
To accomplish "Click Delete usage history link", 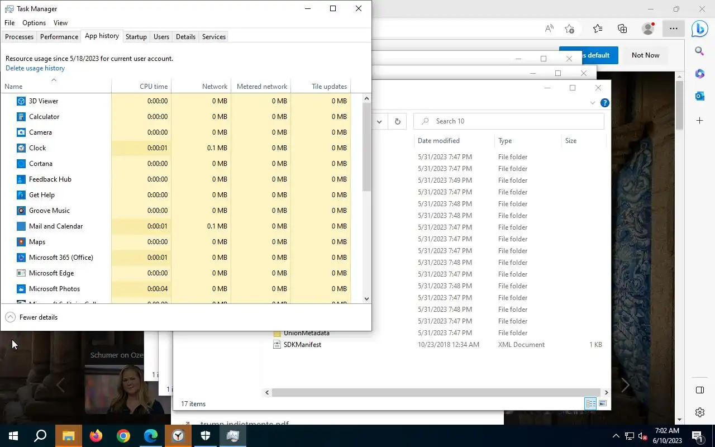I will (35, 68).
